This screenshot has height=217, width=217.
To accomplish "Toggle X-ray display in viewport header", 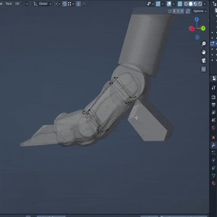I will [x=180, y=4].
